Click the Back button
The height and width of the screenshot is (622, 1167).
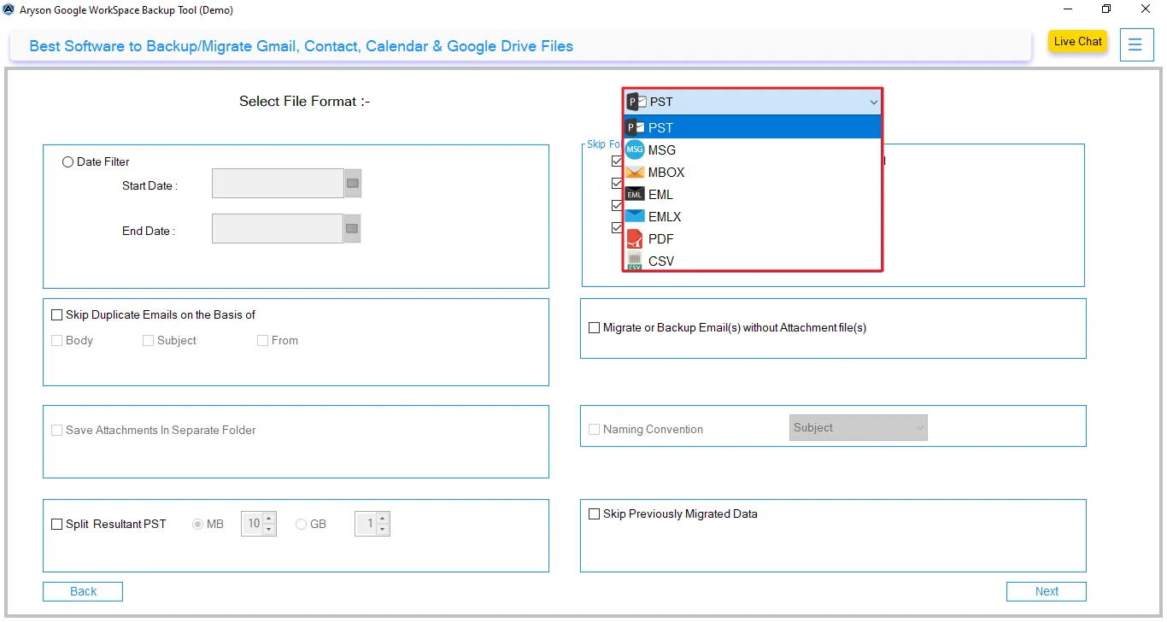click(82, 590)
